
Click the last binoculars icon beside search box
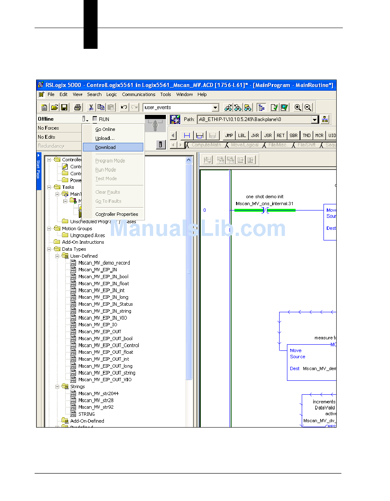tap(248, 108)
